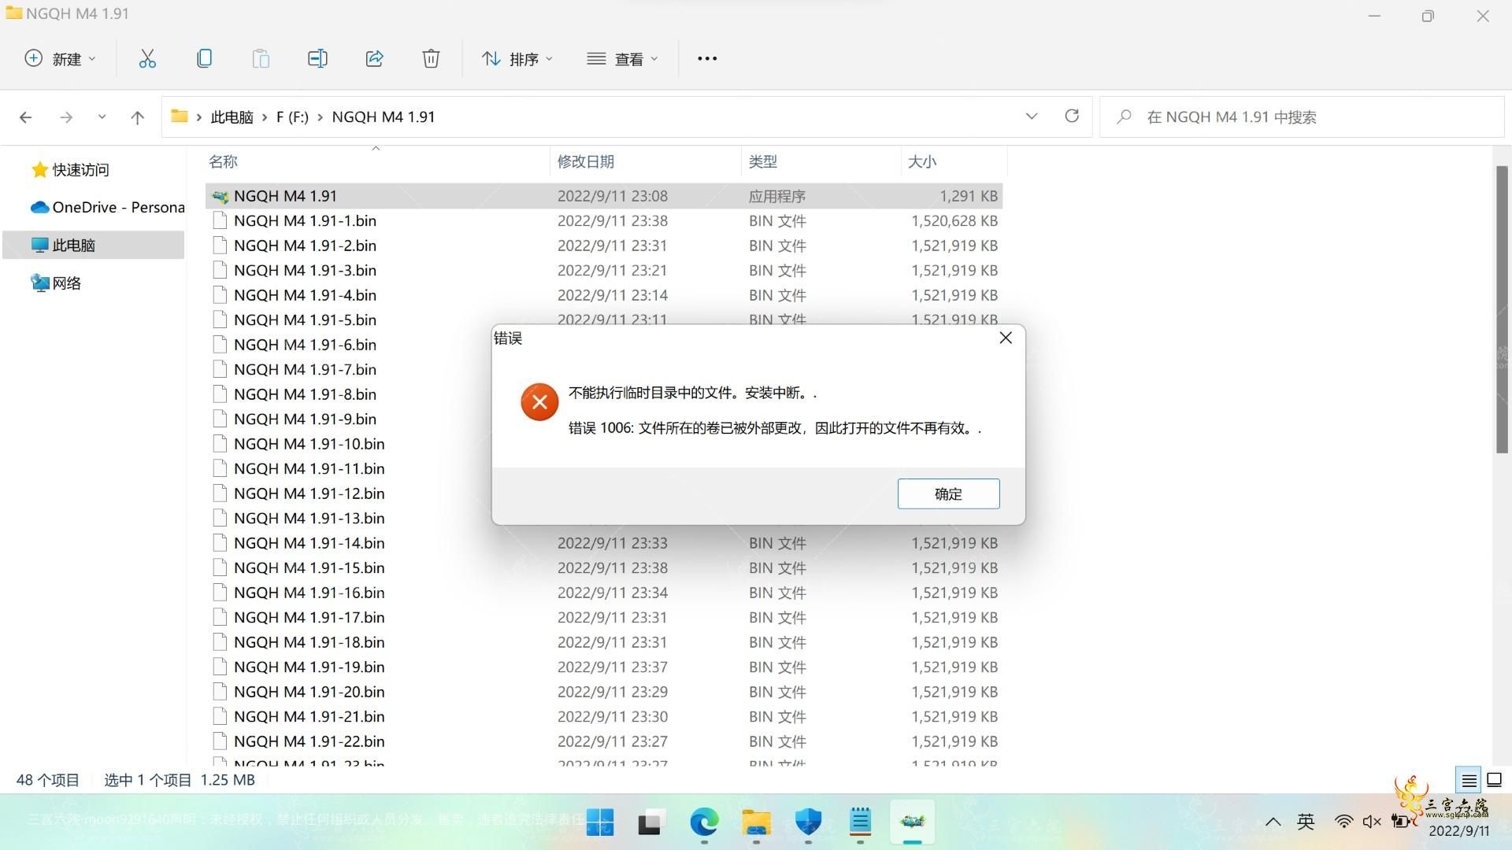This screenshot has width=1512, height=850.
Task: Expand the 此电脑 breadcrumb chevron
Action: click(265, 117)
